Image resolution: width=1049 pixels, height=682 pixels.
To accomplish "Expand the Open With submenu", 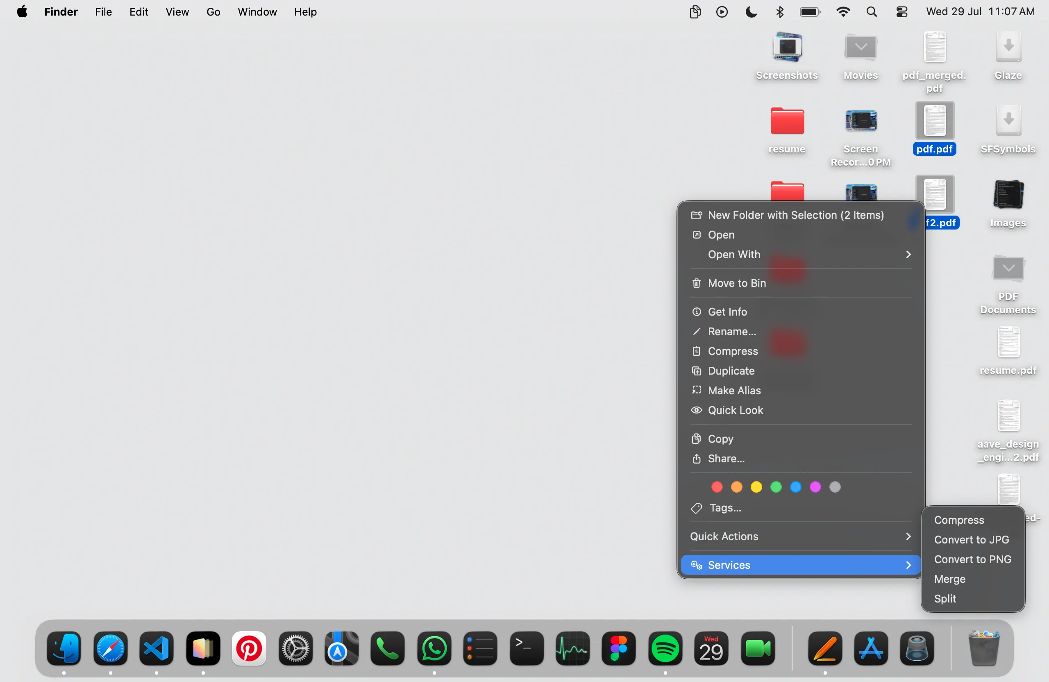I will click(x=800, y=255).
